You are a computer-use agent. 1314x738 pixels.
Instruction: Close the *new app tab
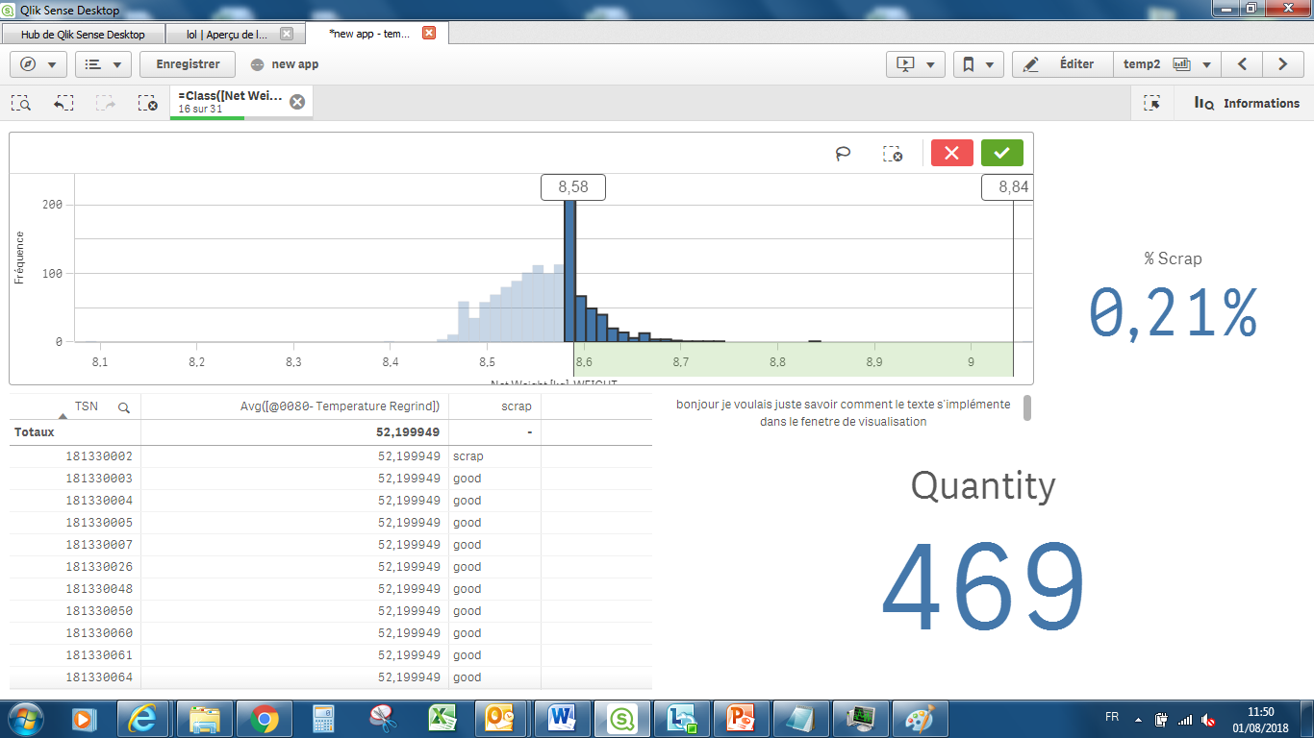click(x=429, y=33)
